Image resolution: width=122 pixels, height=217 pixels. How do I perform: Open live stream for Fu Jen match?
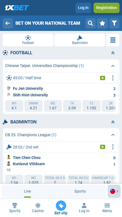103,78
